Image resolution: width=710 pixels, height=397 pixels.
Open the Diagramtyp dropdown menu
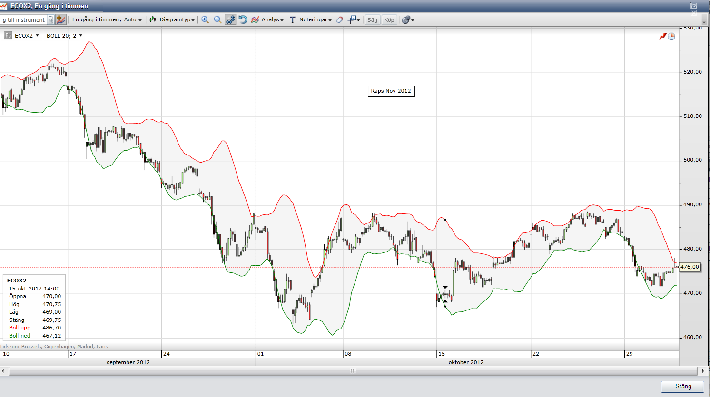[x=177, y=19]
